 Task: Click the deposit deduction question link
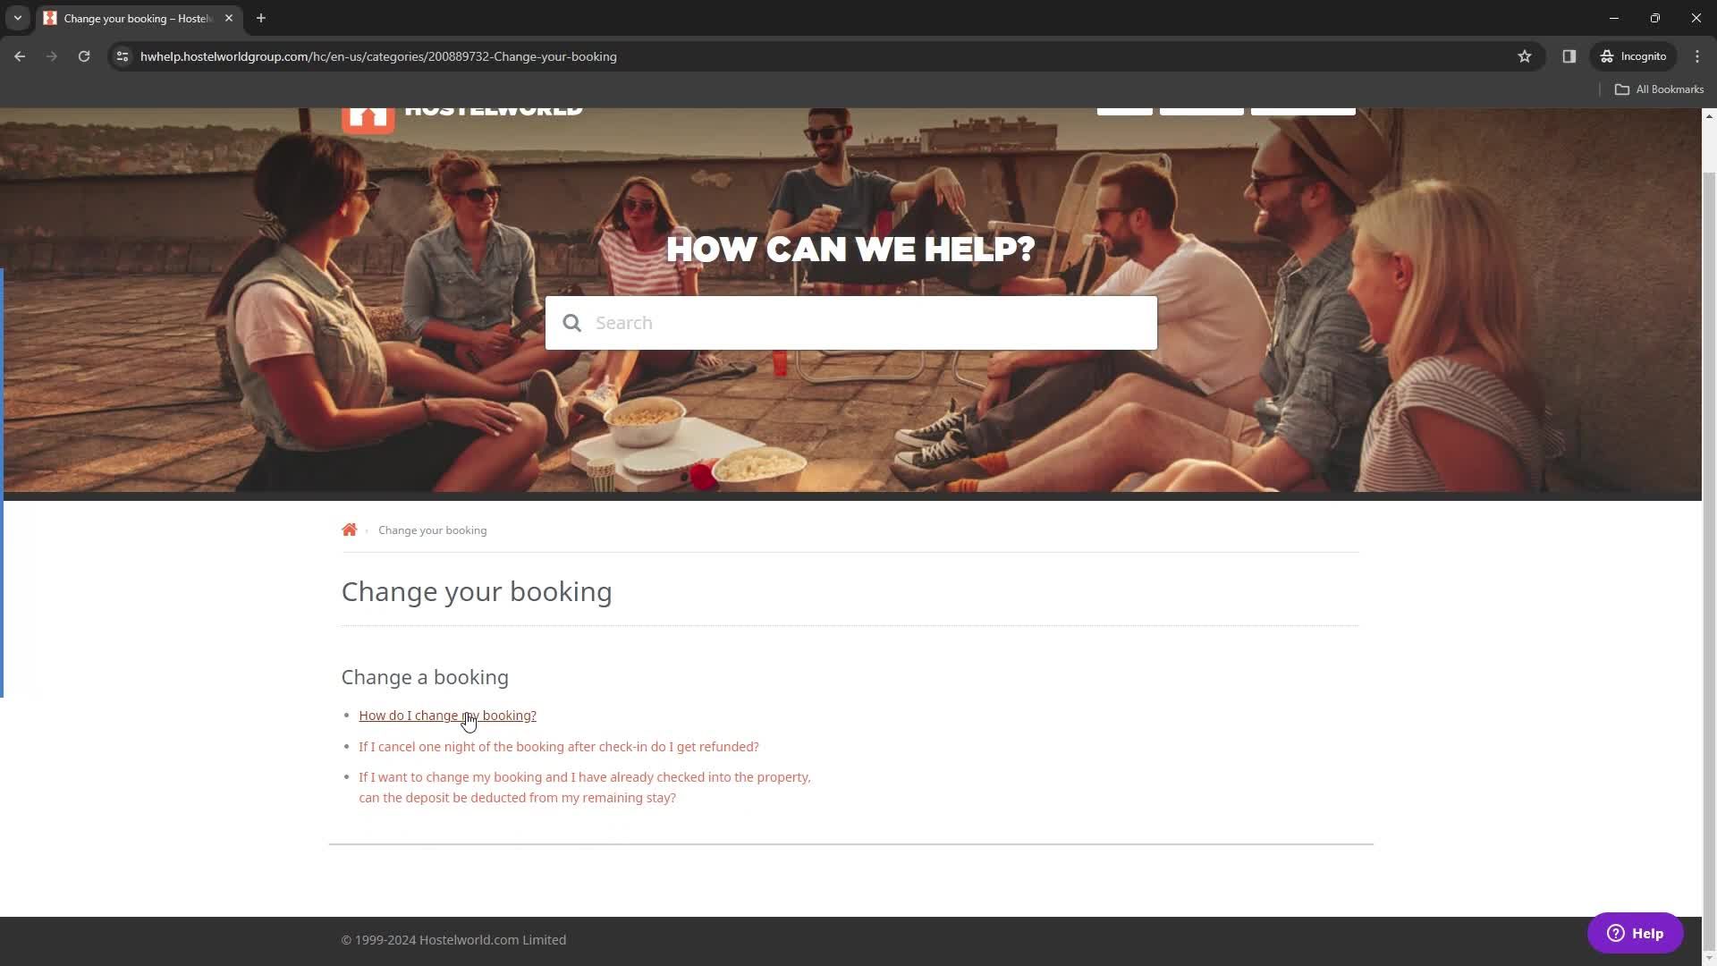[x=584, y=787]
